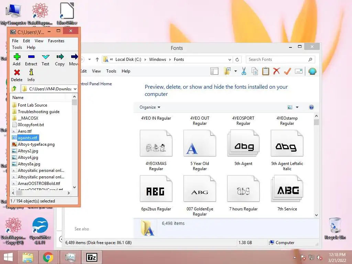Refresh the Fonts address bar
The width and height of the screenshot is (352, 264).
237,59
